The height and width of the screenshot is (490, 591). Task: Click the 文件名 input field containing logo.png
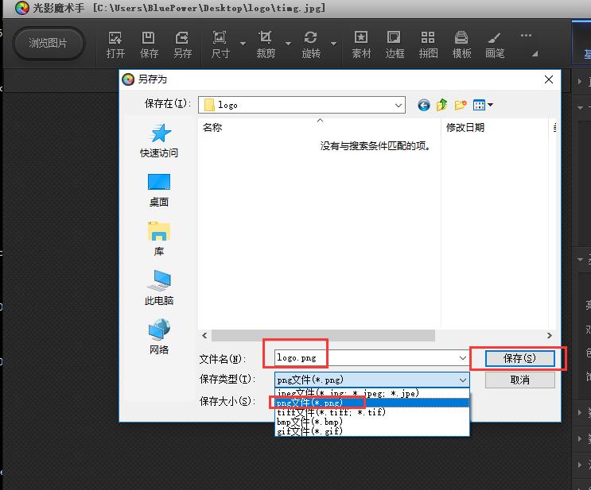tap(366, 359)
